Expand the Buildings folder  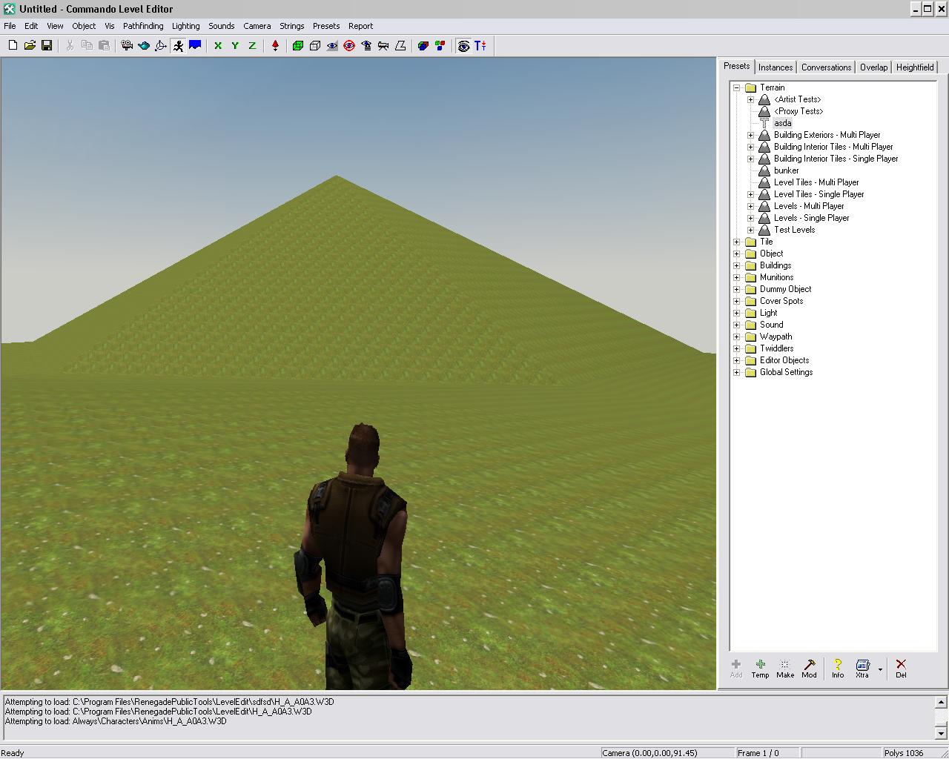click(x=737, y=265)
